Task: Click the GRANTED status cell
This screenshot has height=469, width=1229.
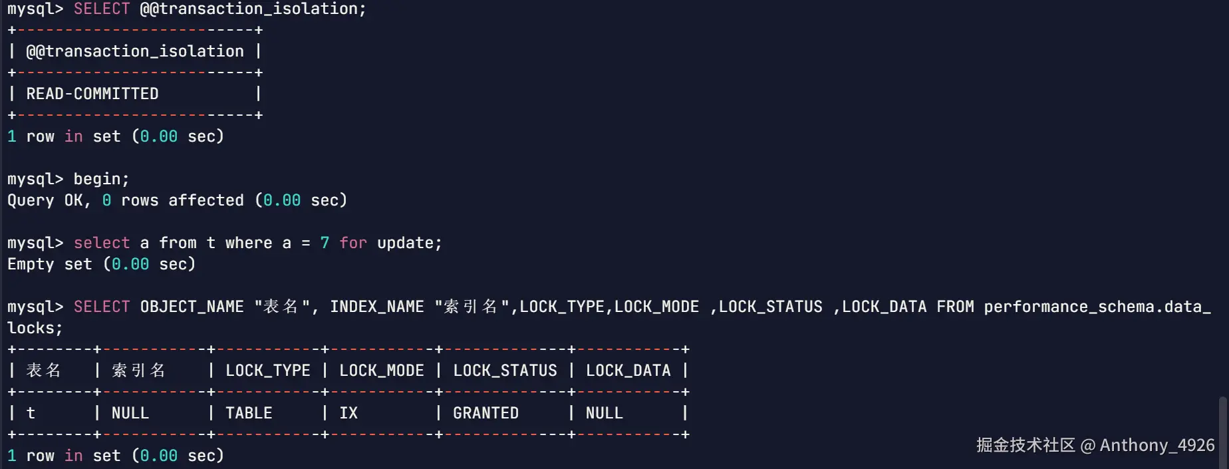Action: [x=485, y=413]
